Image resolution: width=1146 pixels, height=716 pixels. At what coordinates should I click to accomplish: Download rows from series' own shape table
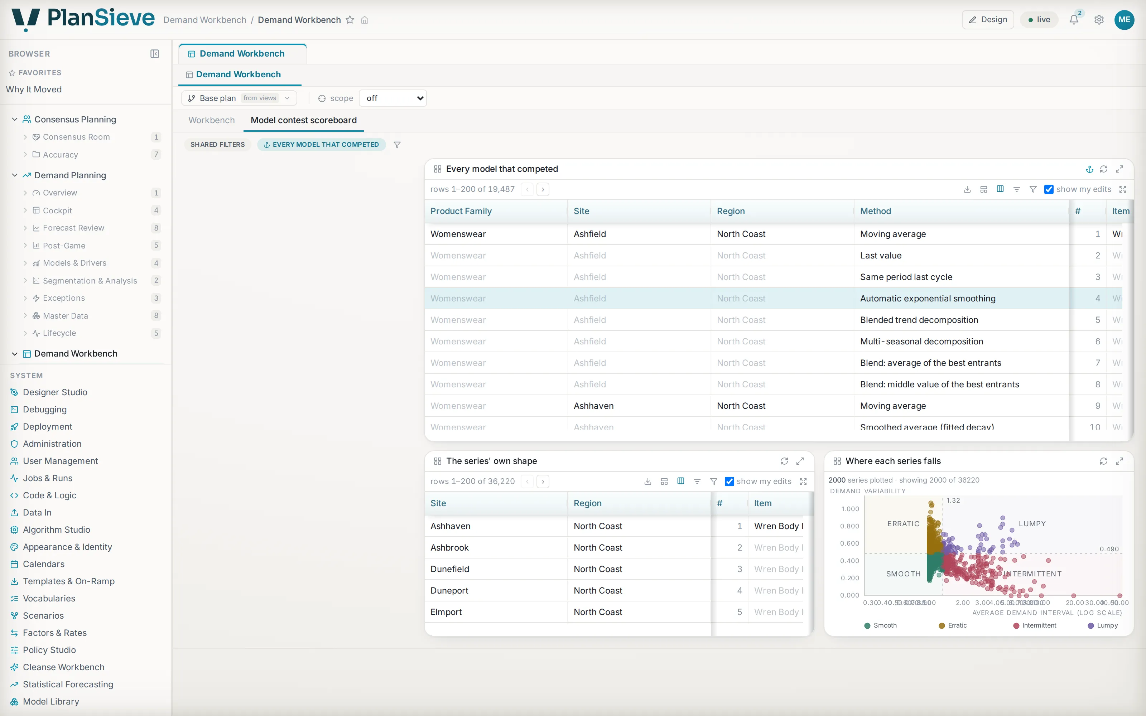pos(648,482)
